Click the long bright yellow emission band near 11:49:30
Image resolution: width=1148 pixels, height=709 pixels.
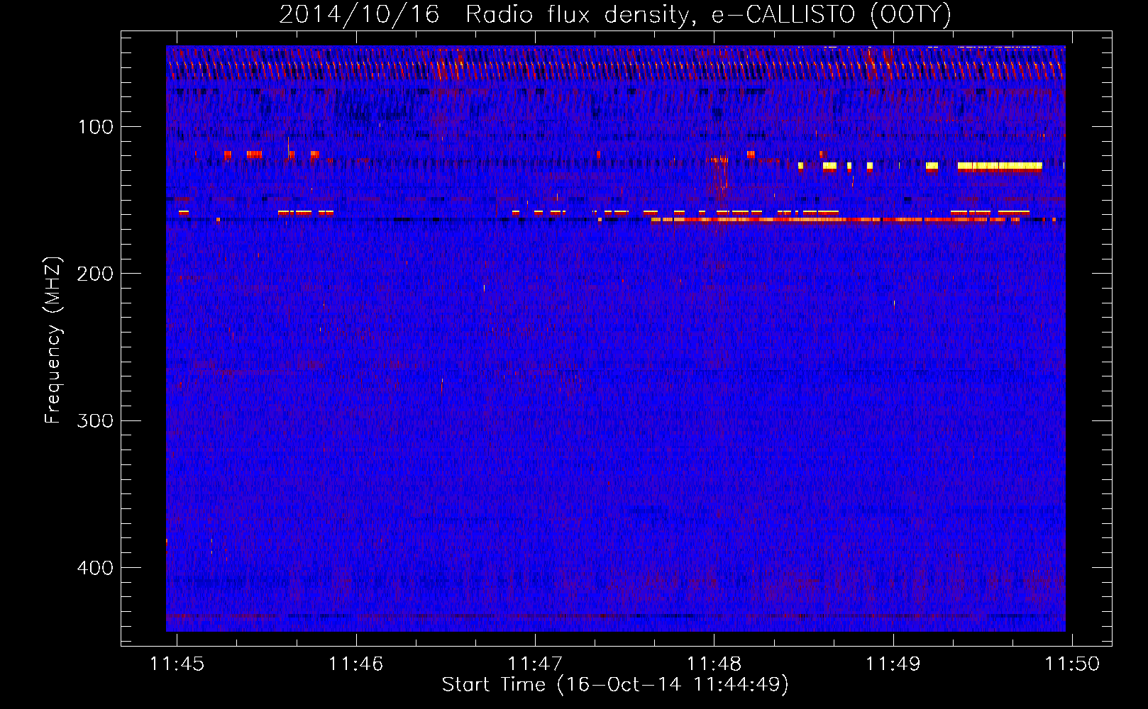click(x=1000, y=167)
